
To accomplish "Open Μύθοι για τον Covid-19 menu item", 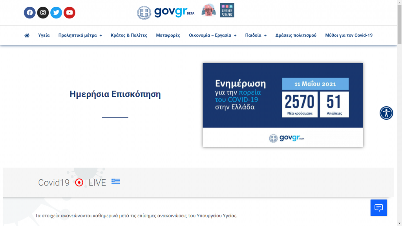I will click(349, 35).
